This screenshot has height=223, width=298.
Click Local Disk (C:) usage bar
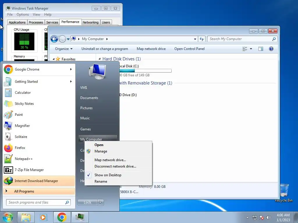pyautogui.click(x=146, y=71)
